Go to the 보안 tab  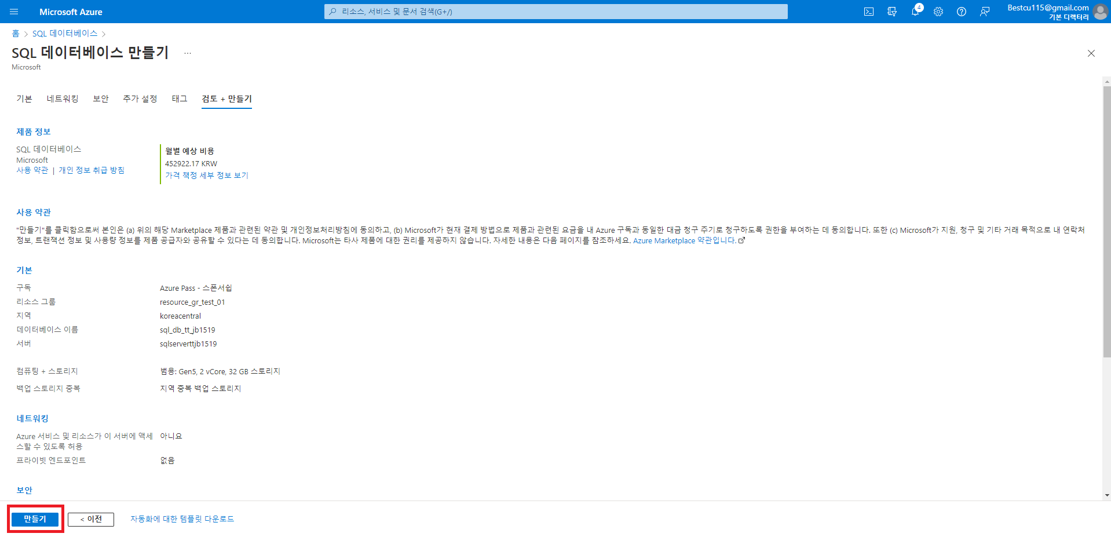click(101, 99)
